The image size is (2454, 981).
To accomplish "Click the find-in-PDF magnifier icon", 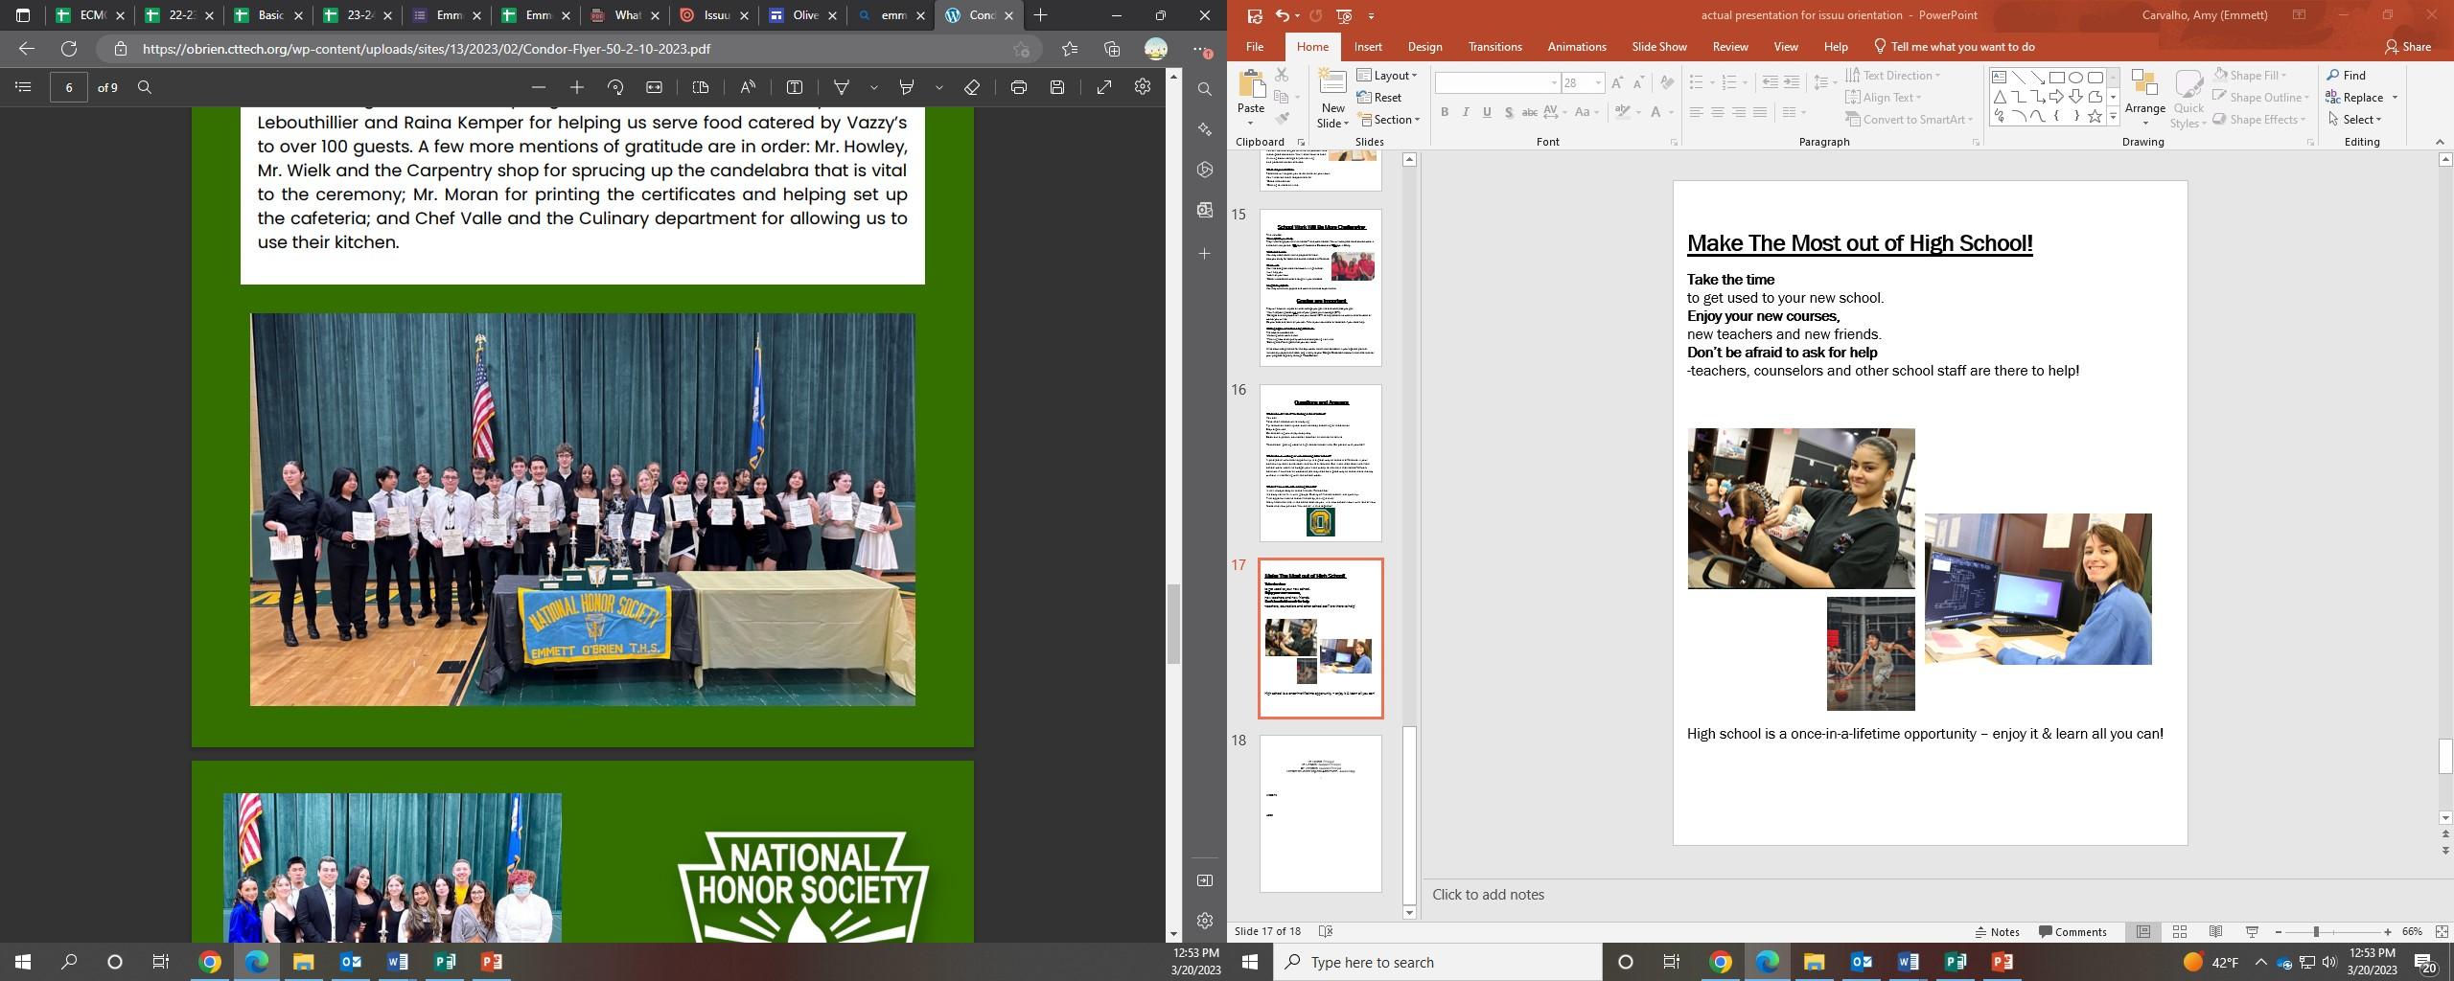I will pyautogui.click(x=145, y=87).
